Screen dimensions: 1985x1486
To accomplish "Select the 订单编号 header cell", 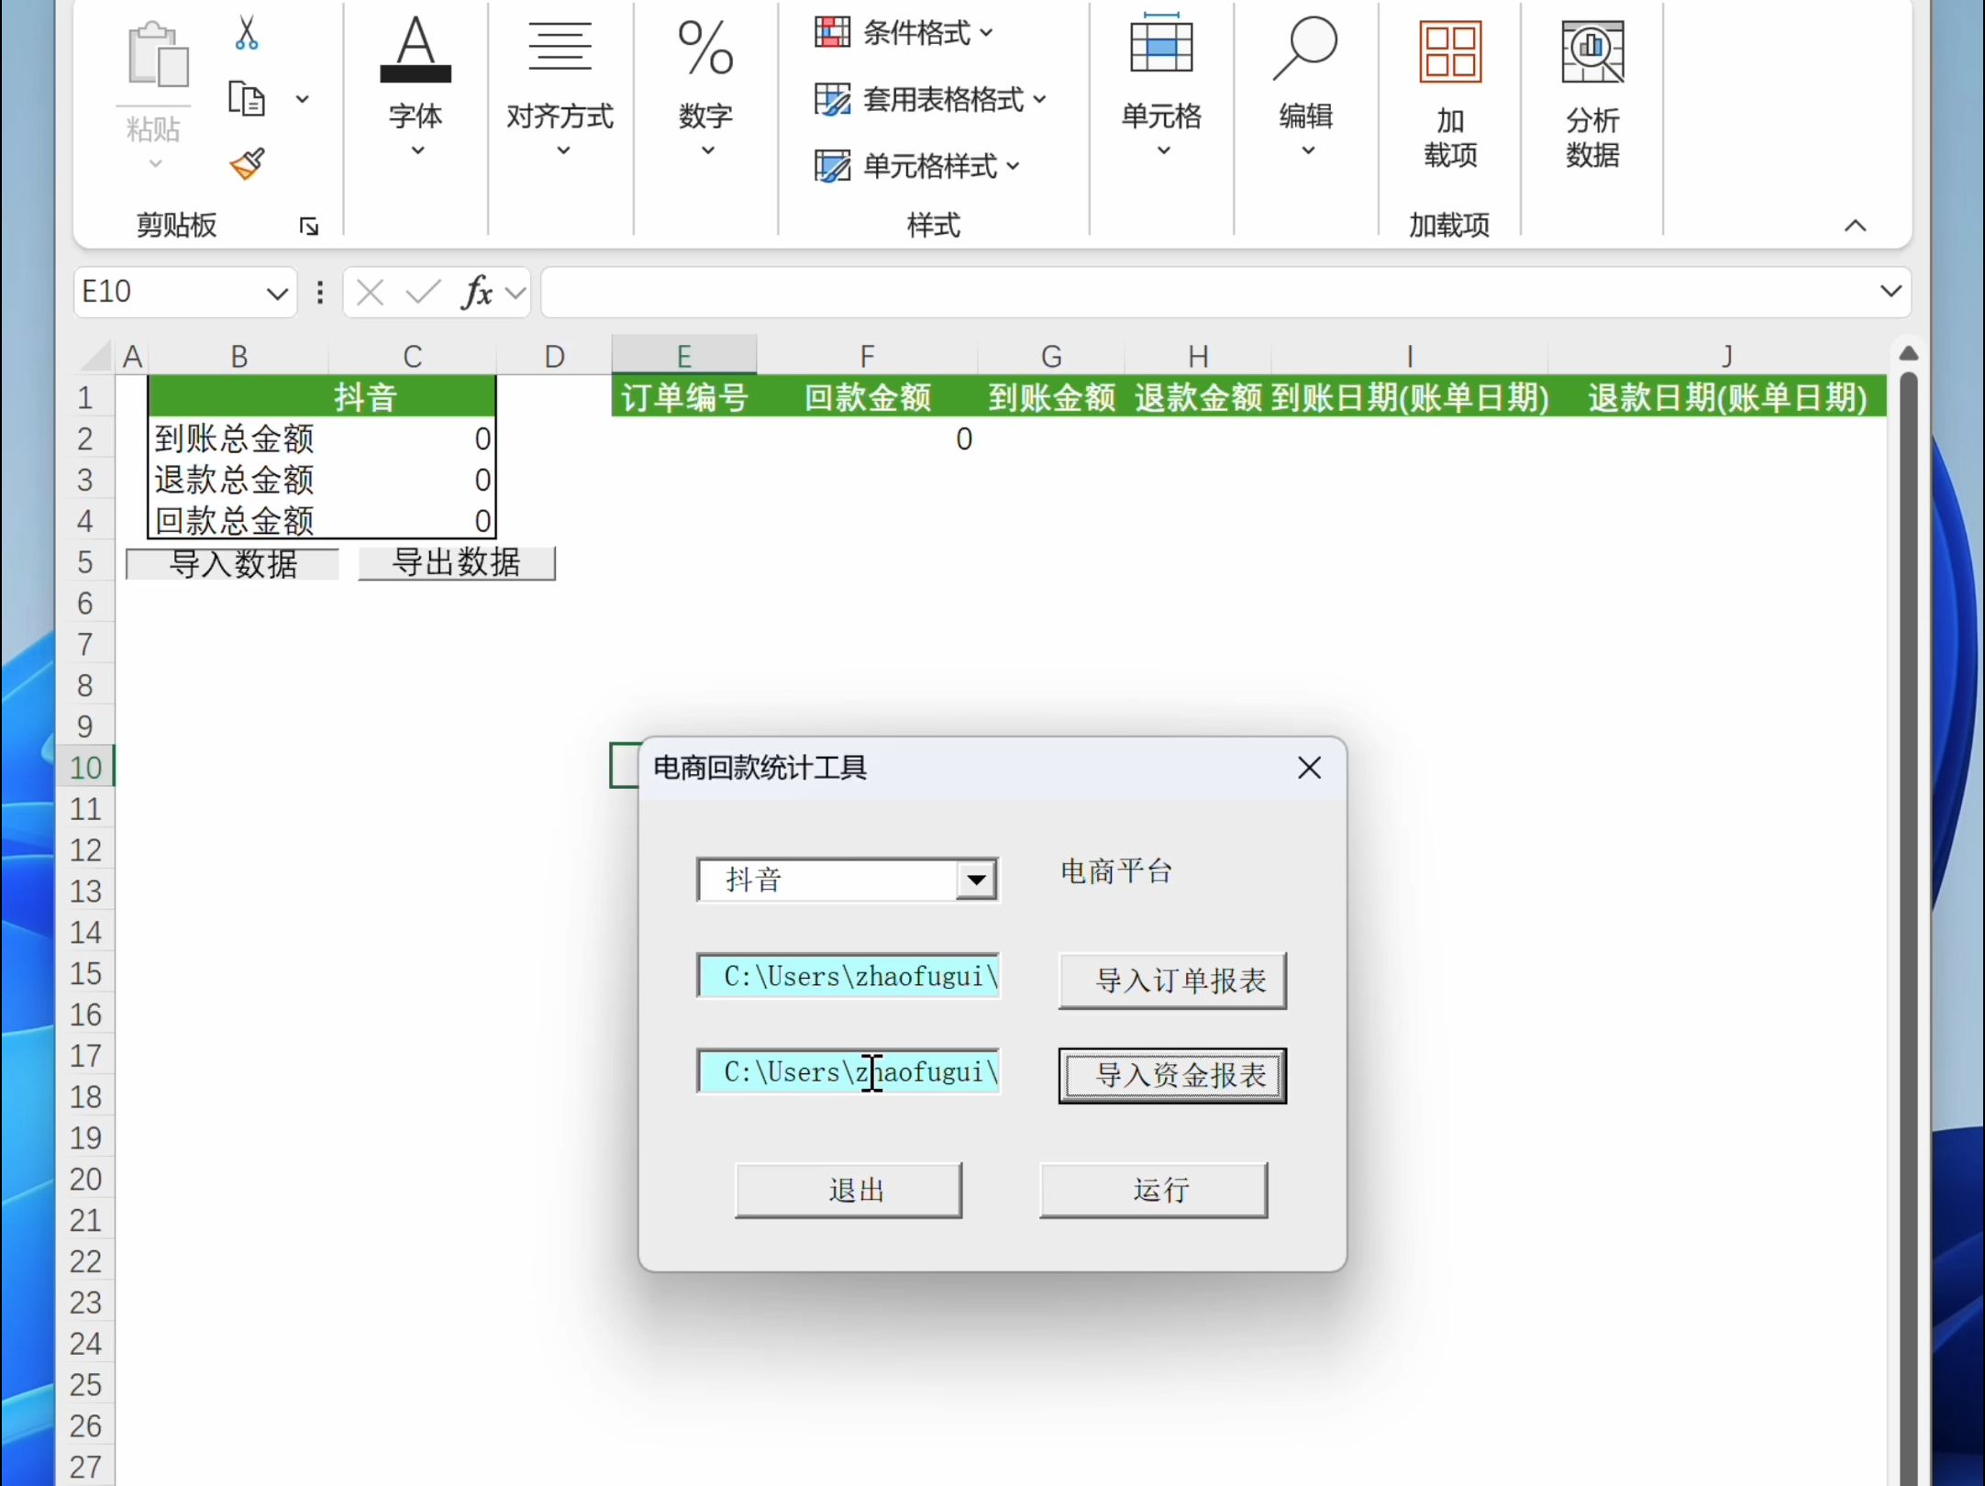I will click(684, 397).
